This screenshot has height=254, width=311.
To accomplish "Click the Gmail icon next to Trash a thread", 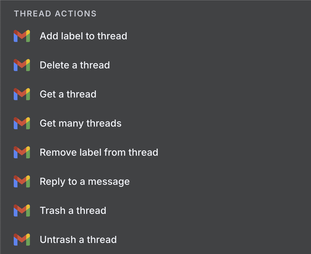I will (x=22, y=210).
